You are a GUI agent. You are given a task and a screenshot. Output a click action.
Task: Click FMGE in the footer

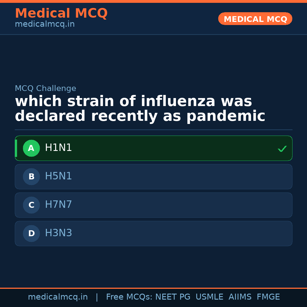click(268, 297)
